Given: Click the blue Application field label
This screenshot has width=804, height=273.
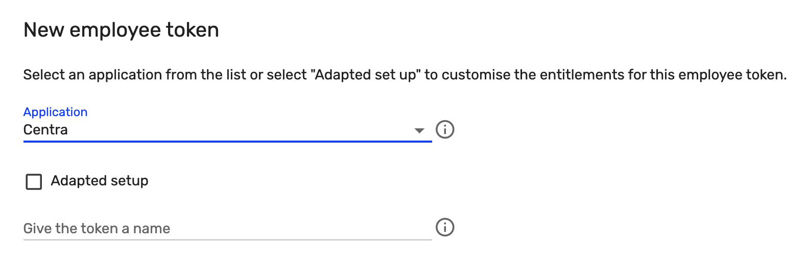Looking at the screenshot, I should coord(55,112).
